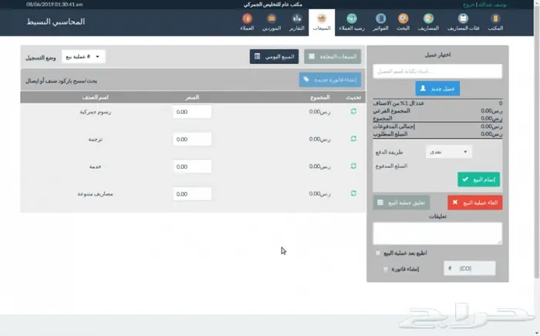
Task: Click the user name link beside خروج
Action: coord(492,5)
